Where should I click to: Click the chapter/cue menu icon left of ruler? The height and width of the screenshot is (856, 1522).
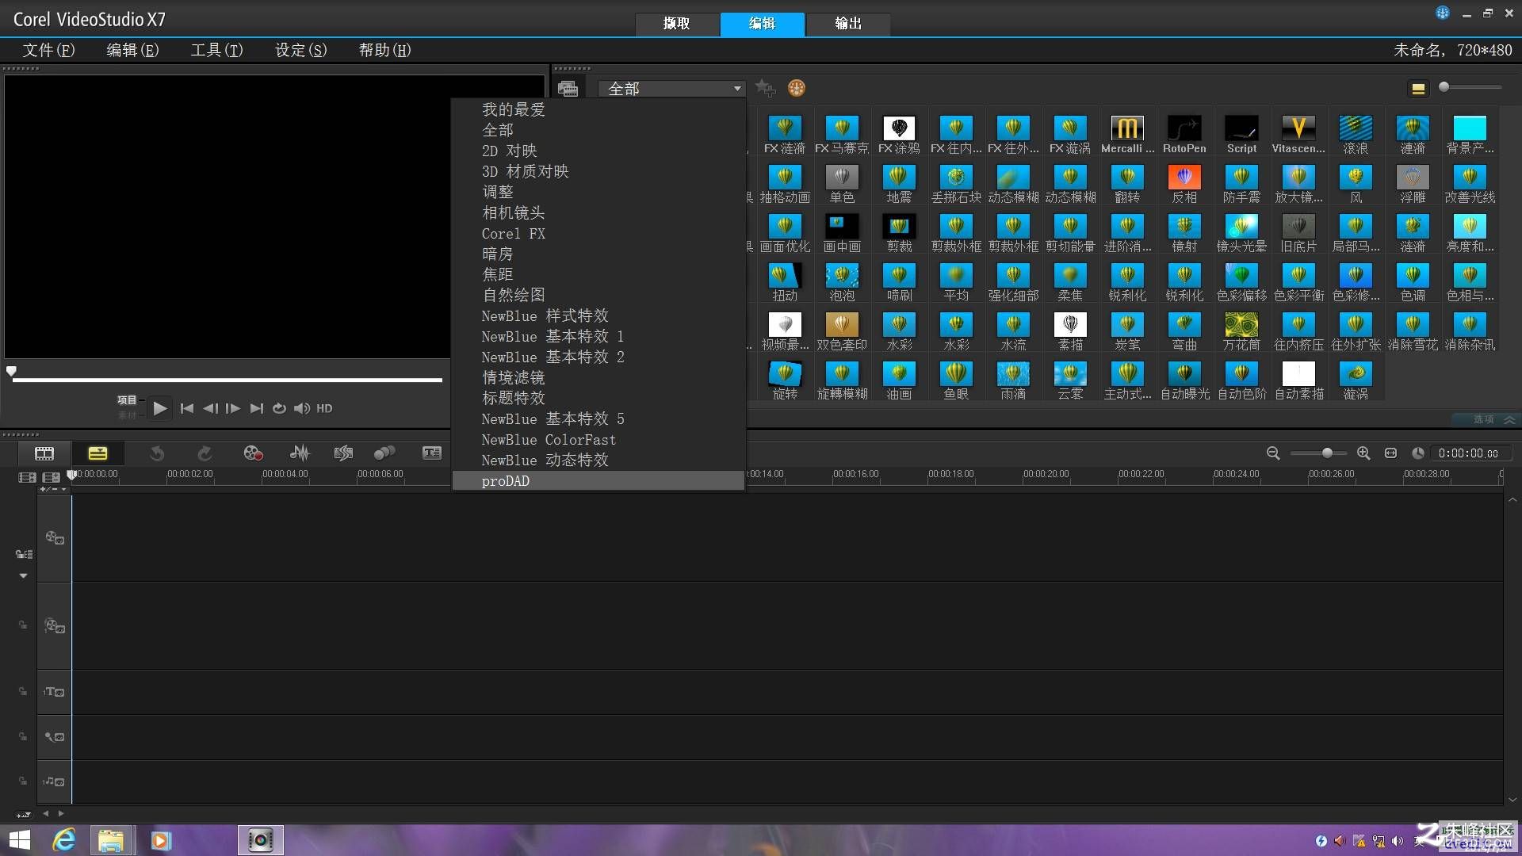point(52,477)
